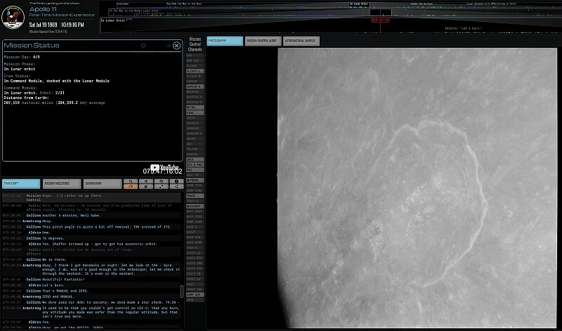Enable the RETRO mission control channel
Screen dimensions: 562x331
[195, 108]
